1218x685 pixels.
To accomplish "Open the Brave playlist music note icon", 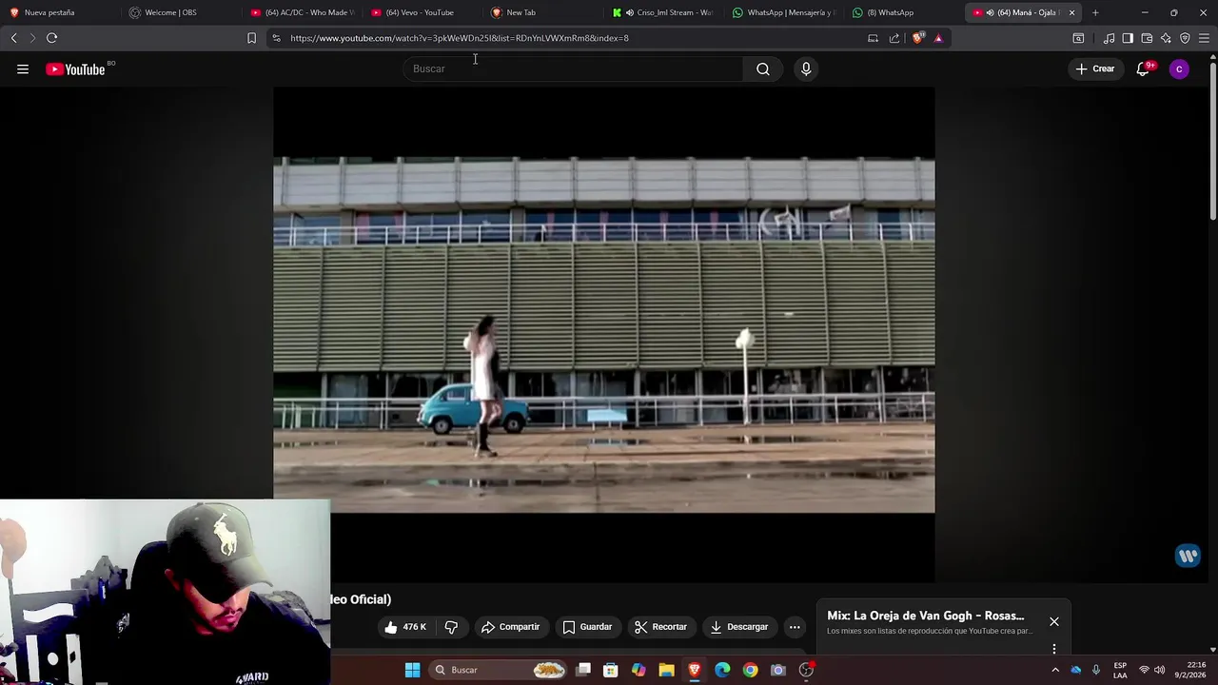I will (x=1109, y=38).
